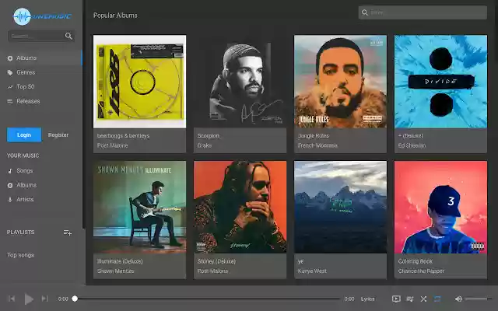Open Albums under Your Music
The width and height of the screenshot is (498, 311).
click(x=26, y=185)
